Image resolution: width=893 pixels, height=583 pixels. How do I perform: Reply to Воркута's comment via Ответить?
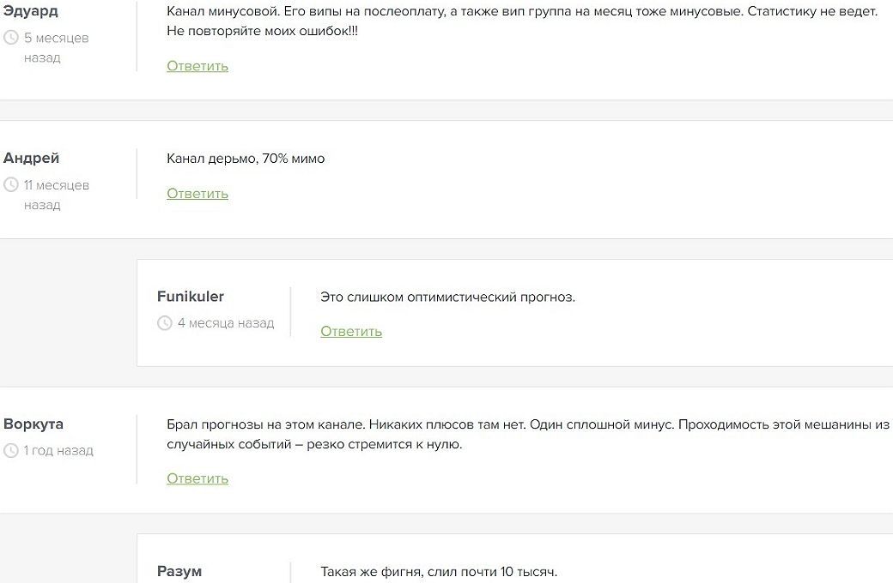(x=197, y=478)
